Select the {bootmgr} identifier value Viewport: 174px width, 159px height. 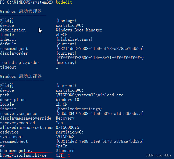pos(66,21)
